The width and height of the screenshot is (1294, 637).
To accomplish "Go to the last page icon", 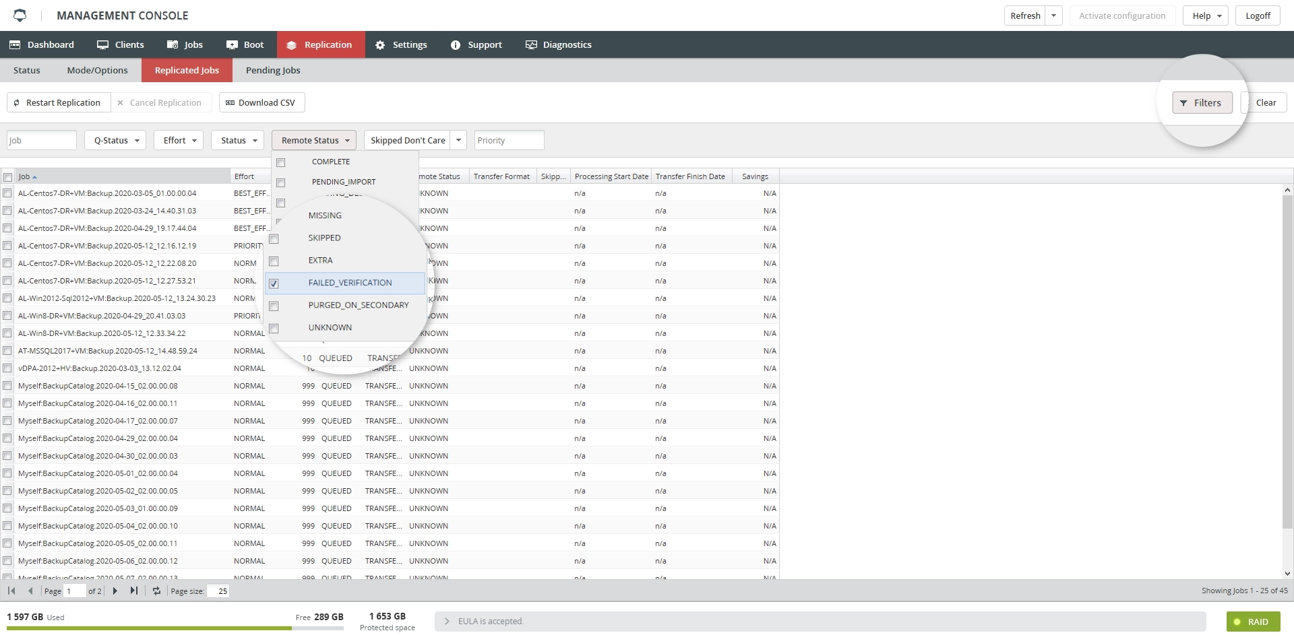I will coord(134,591).
